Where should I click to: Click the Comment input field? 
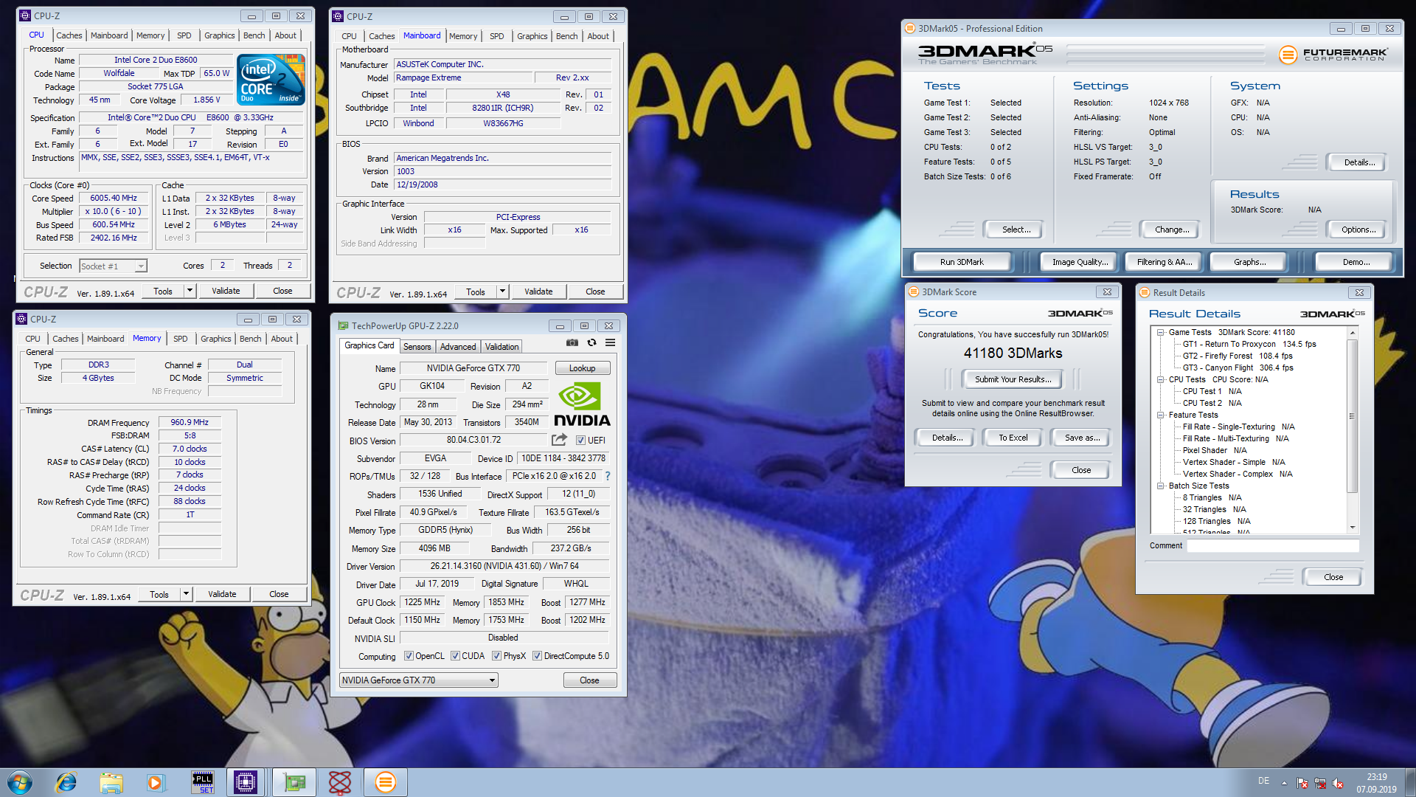pyautogui.click(x=1272, y=546)
